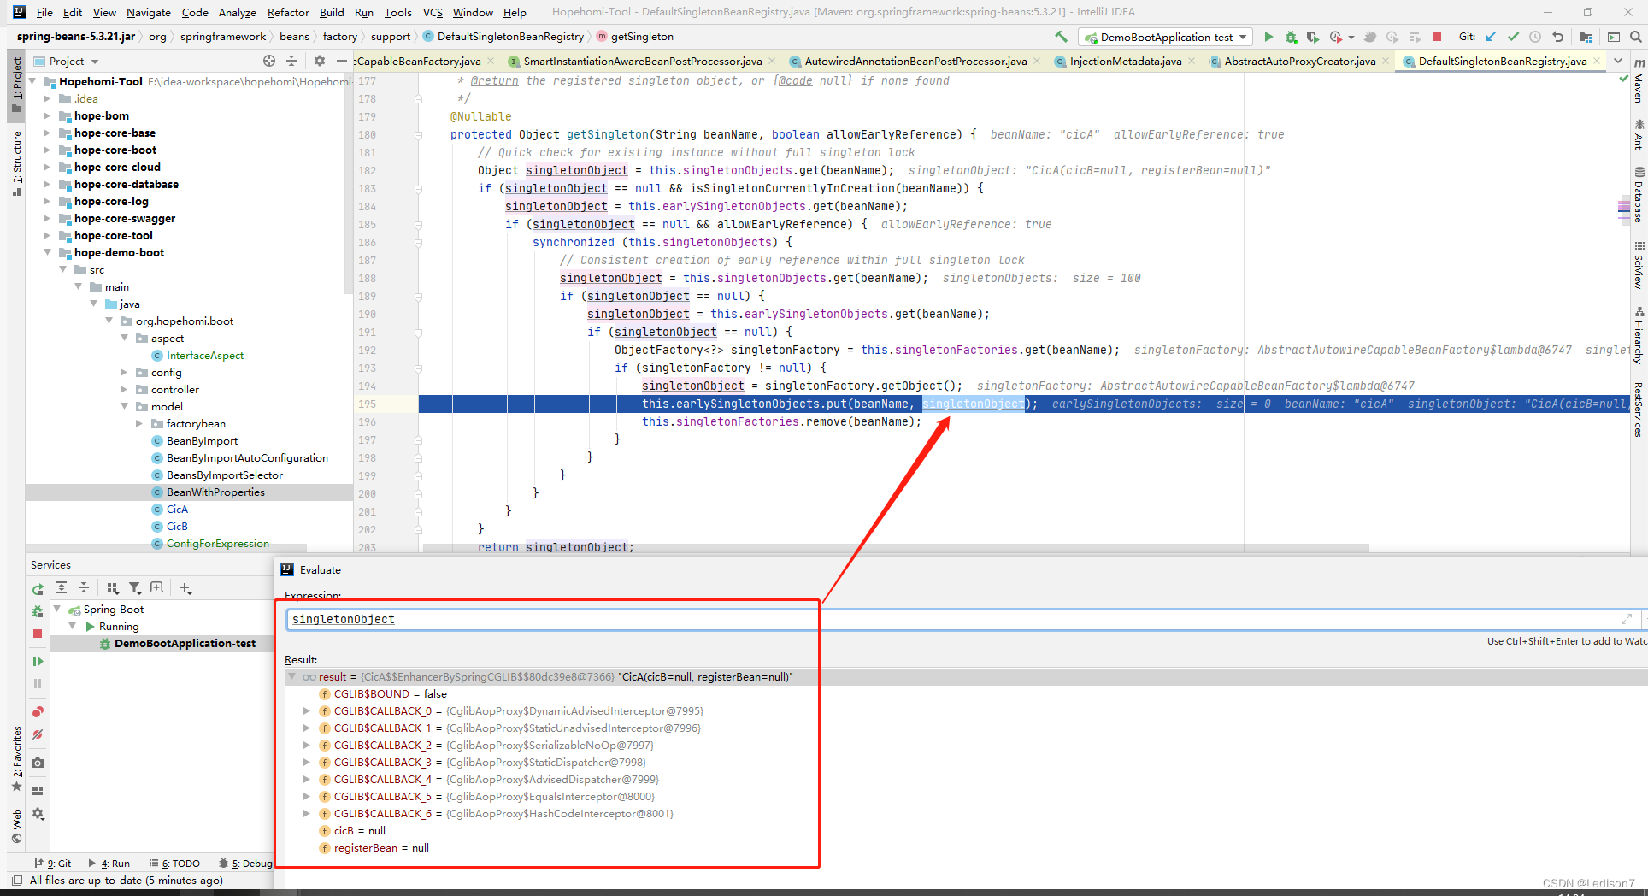The height and width of the screenshot is (896, 1648).
Task: Open the VCS menu
Action: [x=433, y=12]
